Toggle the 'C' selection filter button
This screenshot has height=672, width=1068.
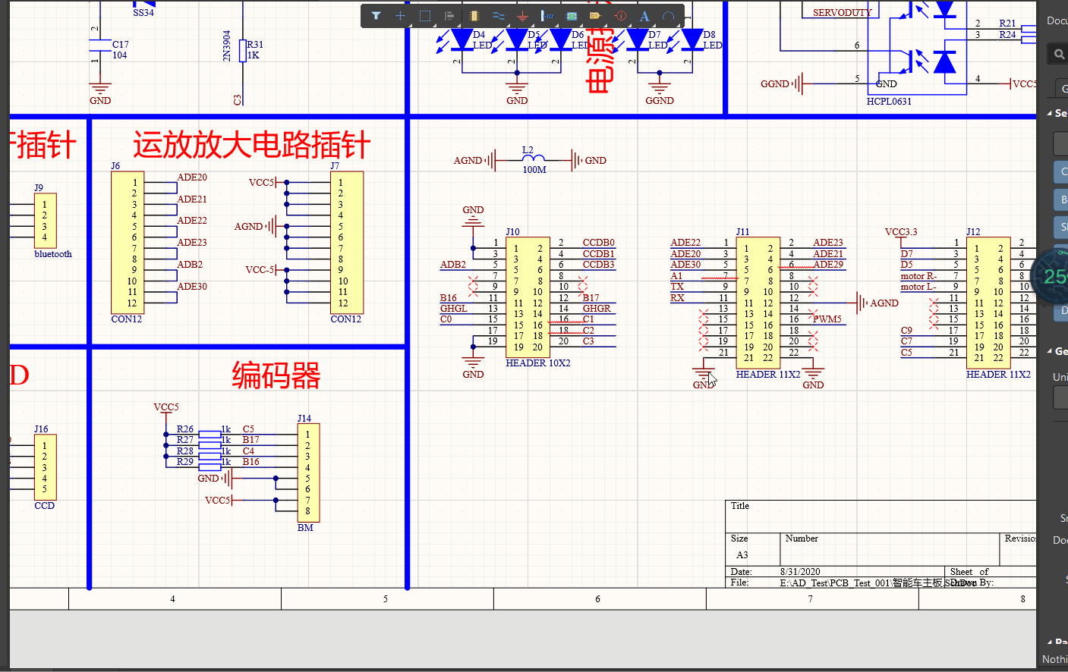(1062, 171)
